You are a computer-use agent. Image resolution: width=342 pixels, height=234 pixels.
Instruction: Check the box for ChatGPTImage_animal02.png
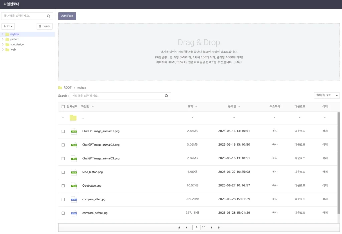pyautogui.click(x=63, y=145)
